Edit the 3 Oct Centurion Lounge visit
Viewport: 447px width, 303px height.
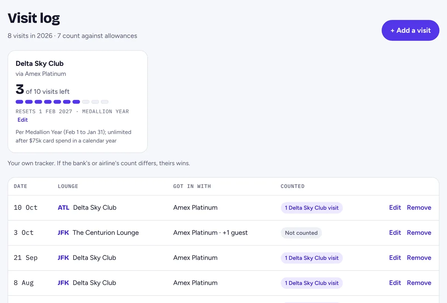pos(395,233)
